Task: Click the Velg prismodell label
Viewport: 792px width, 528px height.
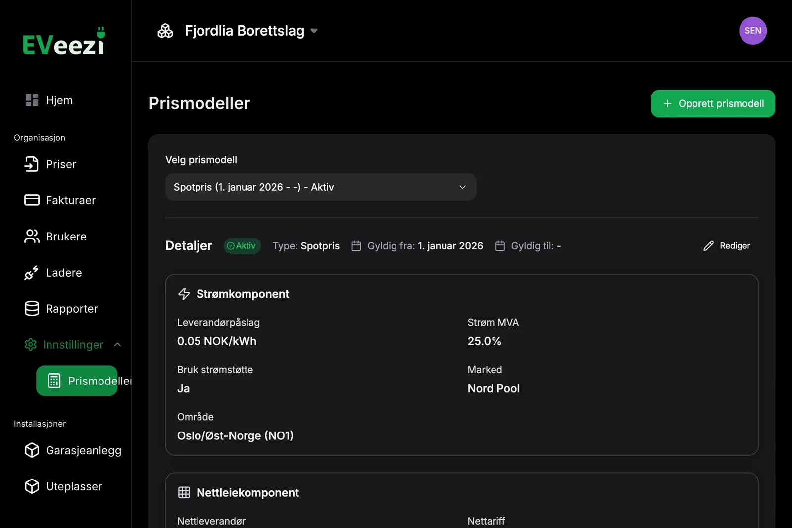Action: (x=201, y=160)
